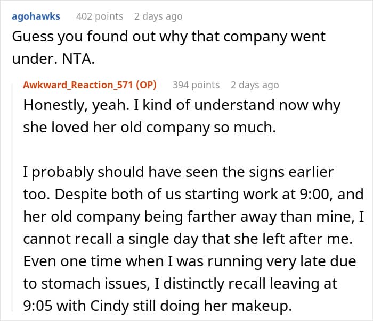The image size is (373, 321).
Task: Open agohawks user profile link
Action: point(35,16)
